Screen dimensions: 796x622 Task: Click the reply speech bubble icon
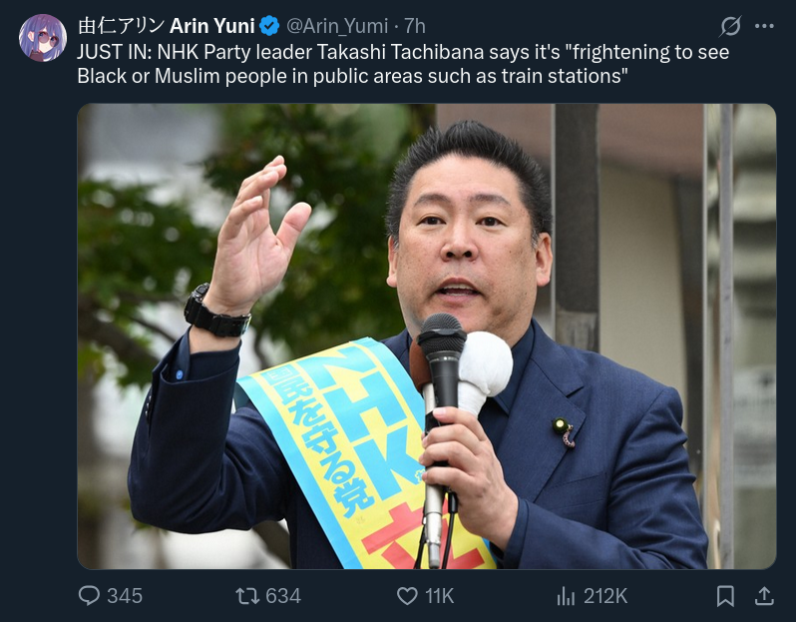pos(89,596)
